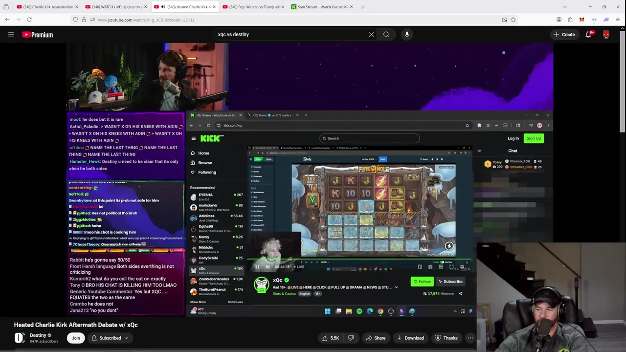Expand the Subscribed notification dropdown
626x352 pixels.
(110, 338)
